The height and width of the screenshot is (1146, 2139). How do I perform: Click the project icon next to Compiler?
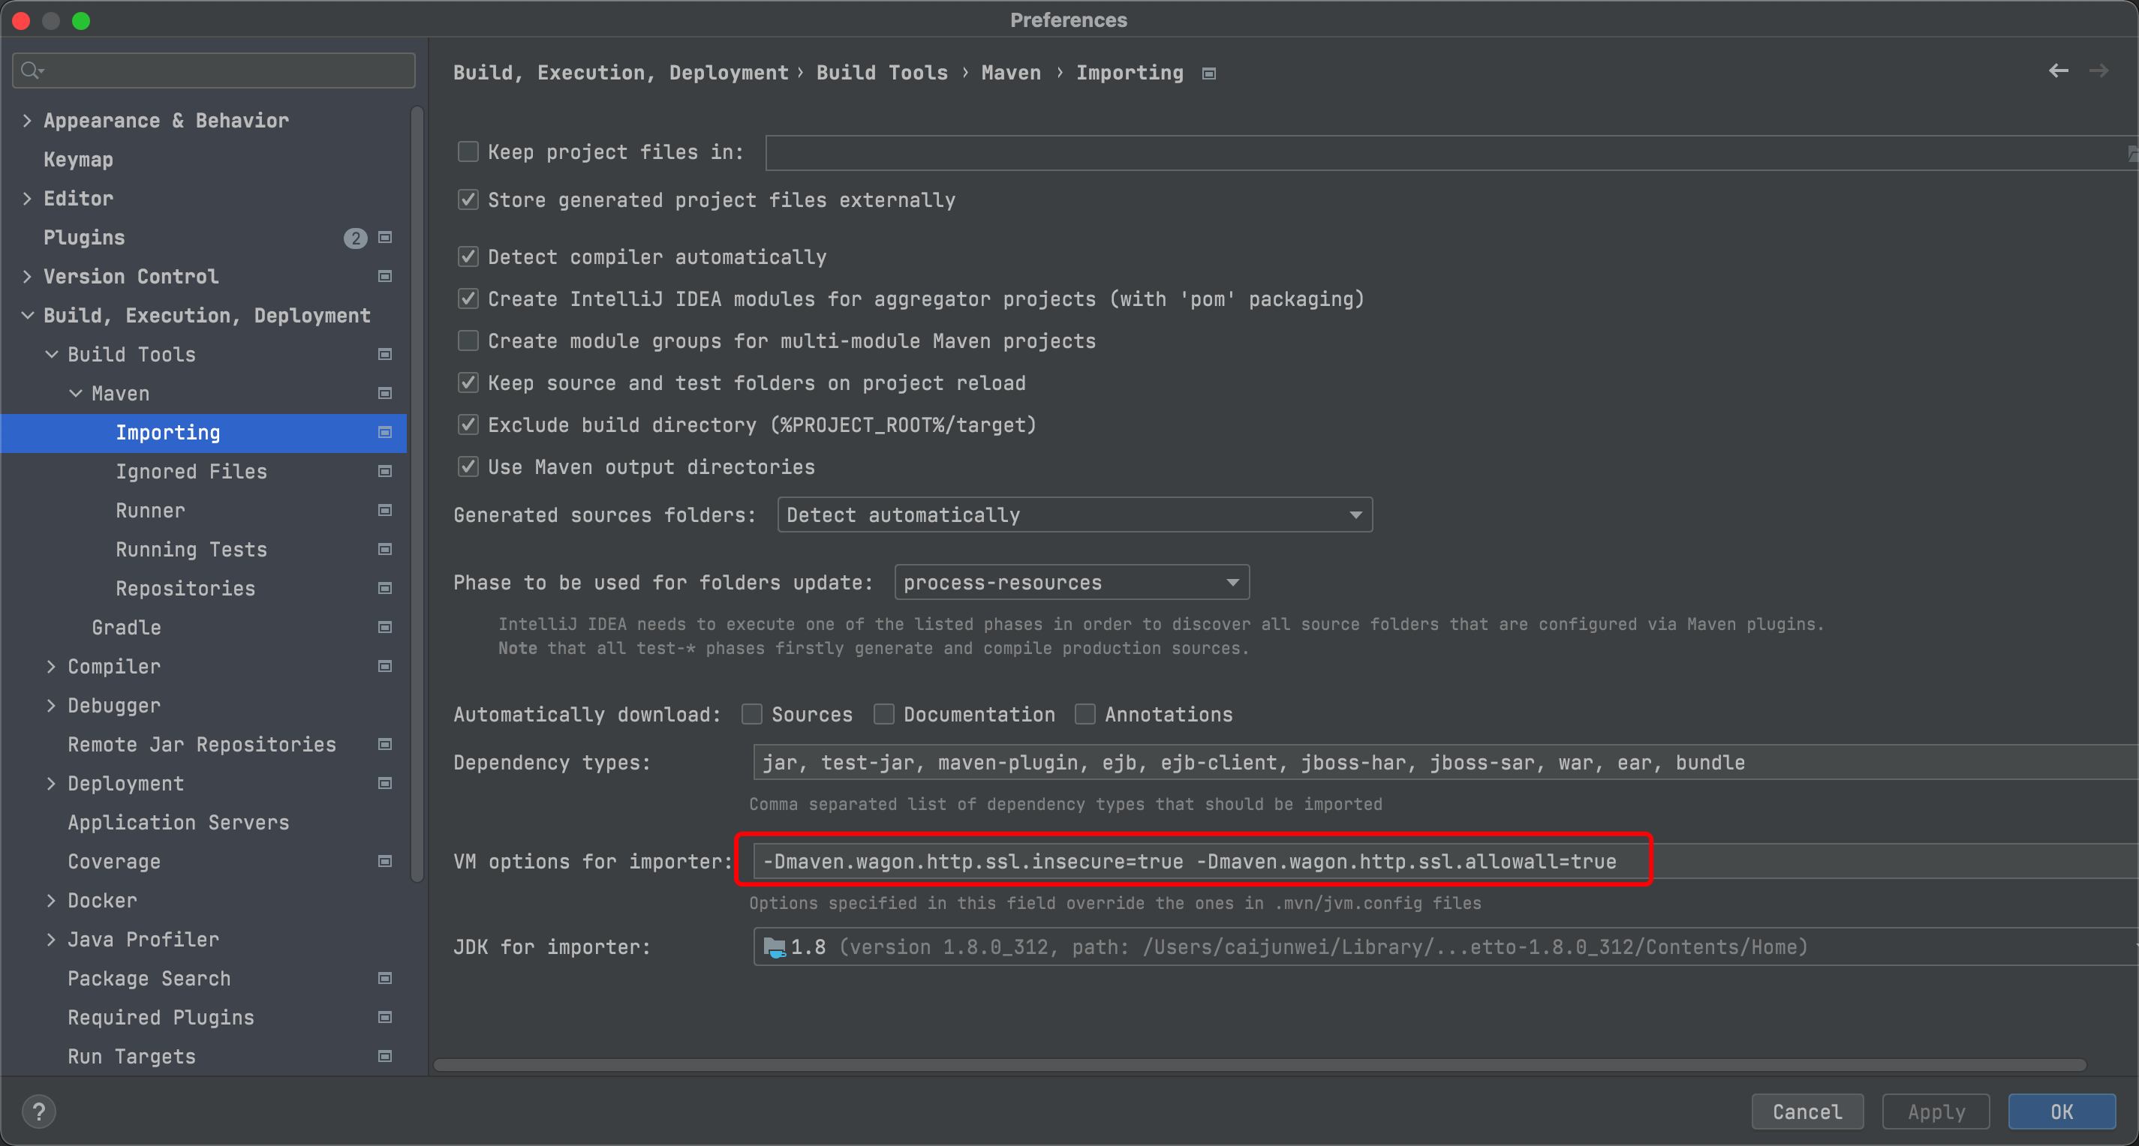(x=384, y=666)
